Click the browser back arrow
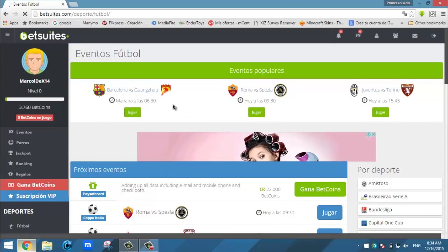 pos(6,14)
